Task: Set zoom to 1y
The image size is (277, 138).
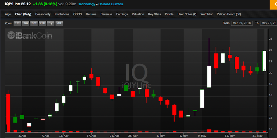Action: point(51,23)
